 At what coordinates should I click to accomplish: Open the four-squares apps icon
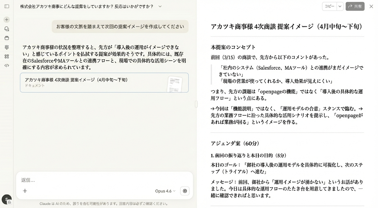click(7, 56)
